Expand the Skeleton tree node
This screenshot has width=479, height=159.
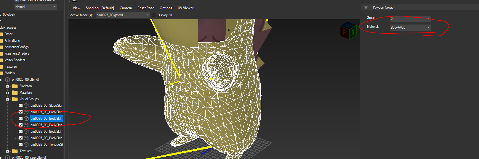7,86
